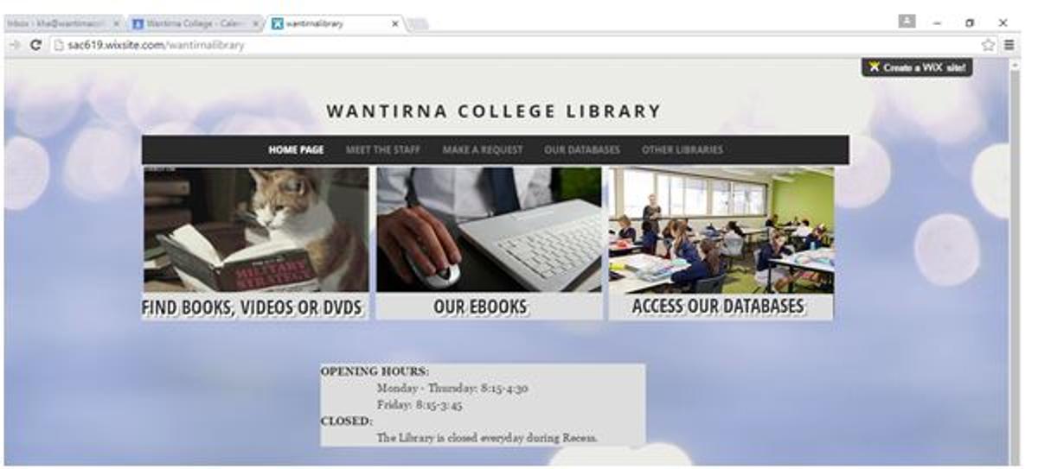Close the Wantirna College calendar tab
The width and height of the screenshot is (1038, 469).
click(255, 24)
